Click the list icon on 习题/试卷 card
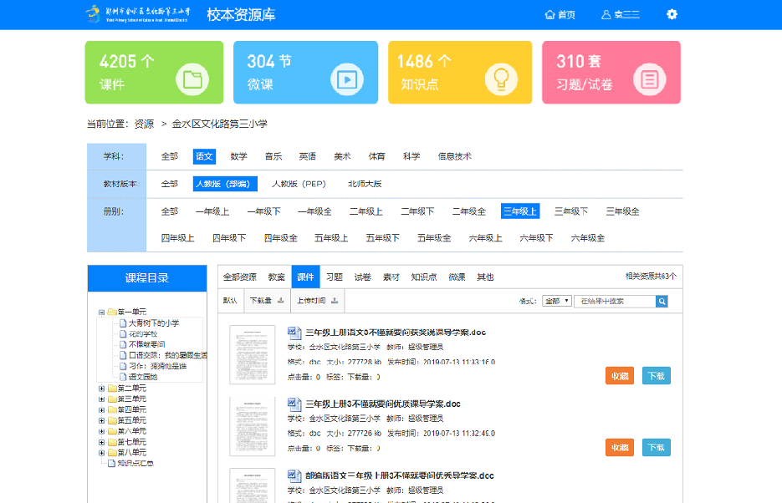Viewport: 782px width, 503px height. [x=649, y=79]
